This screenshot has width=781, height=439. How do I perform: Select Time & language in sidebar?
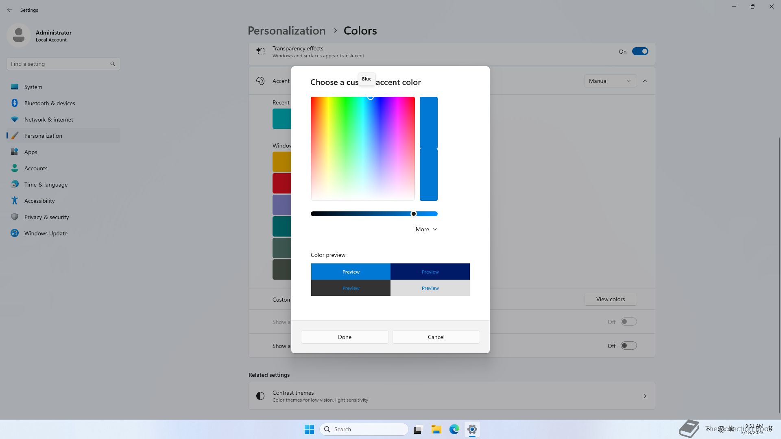point(46,185)
